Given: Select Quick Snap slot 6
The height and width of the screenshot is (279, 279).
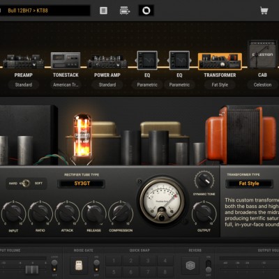Looking at the screenshot, I should (x=131, y=271).
